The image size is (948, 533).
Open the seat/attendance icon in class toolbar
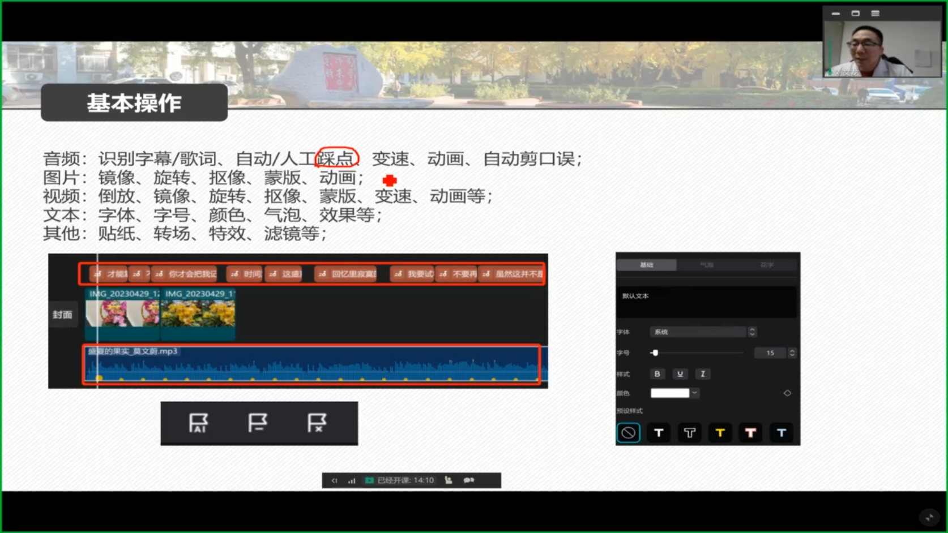pyautogui.click(x=449, y=480)
